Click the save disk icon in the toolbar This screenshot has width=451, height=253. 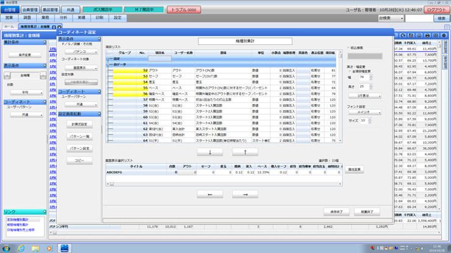click(x=411, y=35)
